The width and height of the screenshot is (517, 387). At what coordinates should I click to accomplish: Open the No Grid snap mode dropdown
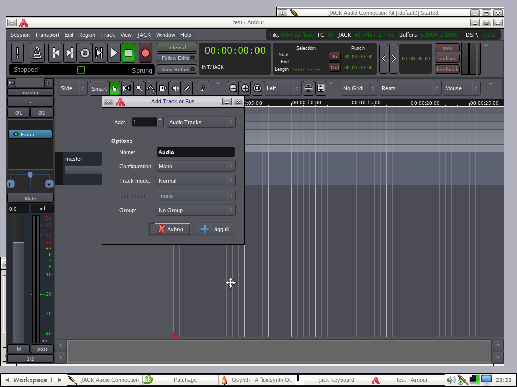click(x=359, y=88)
